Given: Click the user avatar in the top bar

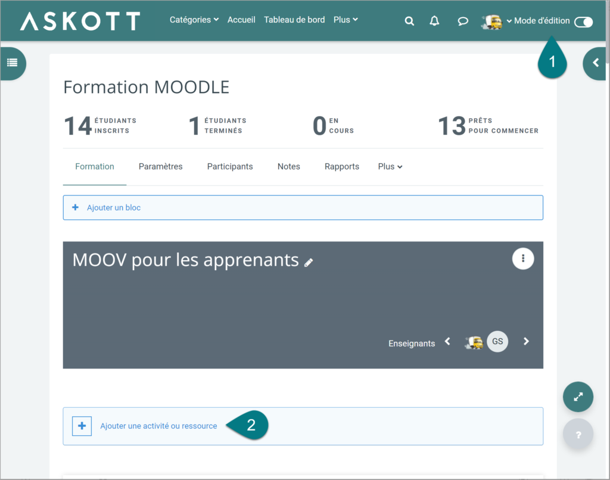Looking at the screenshot, I should (x=491, y=22).
